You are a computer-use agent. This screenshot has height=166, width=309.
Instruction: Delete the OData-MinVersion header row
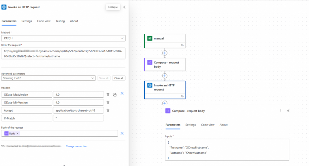(108, 103)
